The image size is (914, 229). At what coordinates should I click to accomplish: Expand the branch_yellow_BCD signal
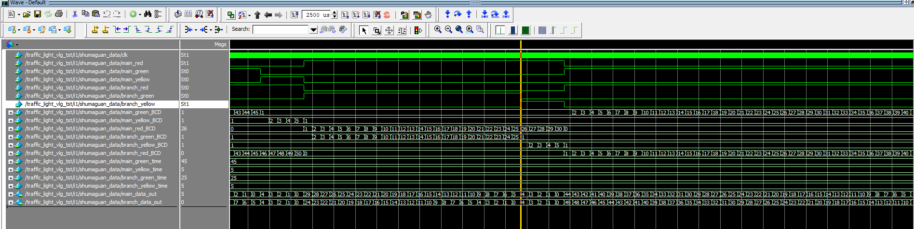pyautogui.click(x=11, y=145)
